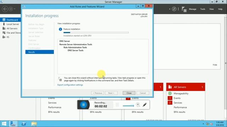Image resolution: width=227 pixels, height=127 pixels.
Task: Open Performance under All Servers tile
Action: tap(180, 107)
